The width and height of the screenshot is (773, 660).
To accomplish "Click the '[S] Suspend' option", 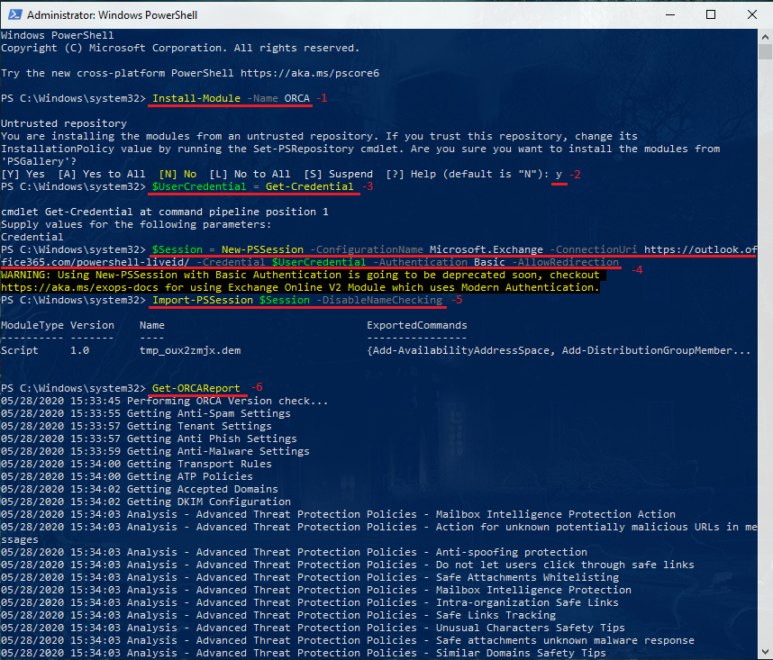I will click(338, 174).
